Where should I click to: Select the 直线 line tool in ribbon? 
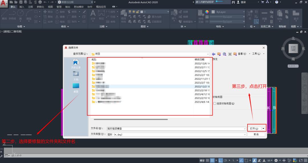point(4,15)
